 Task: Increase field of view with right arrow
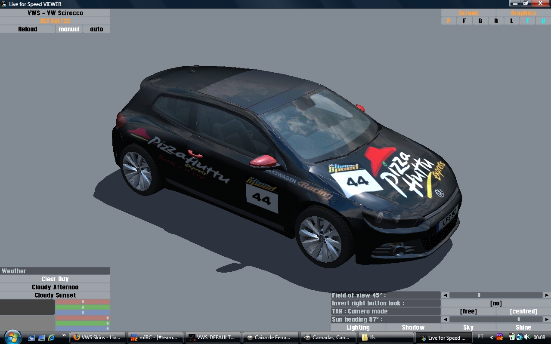(x=547, y=295)
